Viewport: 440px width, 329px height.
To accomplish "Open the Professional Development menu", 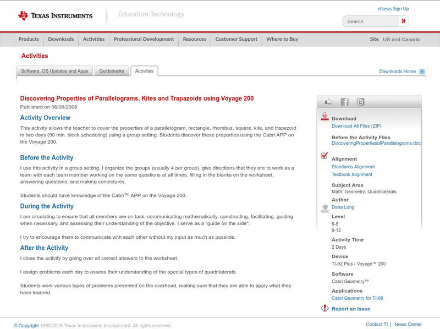I will pos(144,39).
